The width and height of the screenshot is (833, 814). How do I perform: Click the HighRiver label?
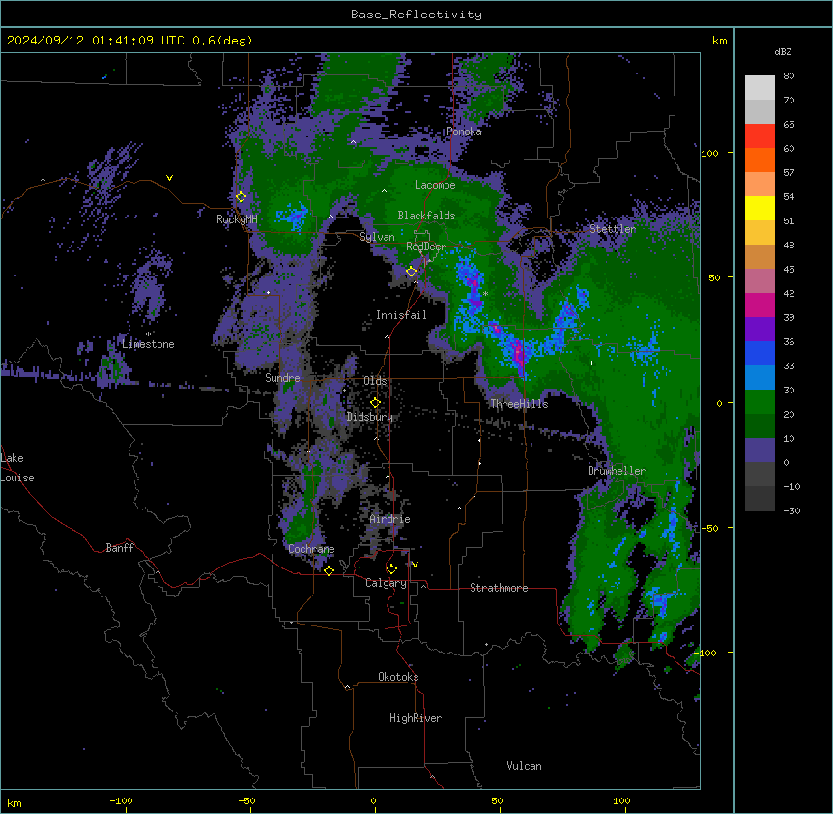pos(416,718)
